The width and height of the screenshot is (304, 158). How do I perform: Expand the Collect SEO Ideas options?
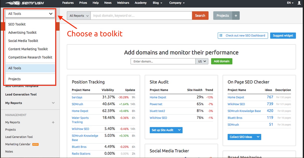258,137
